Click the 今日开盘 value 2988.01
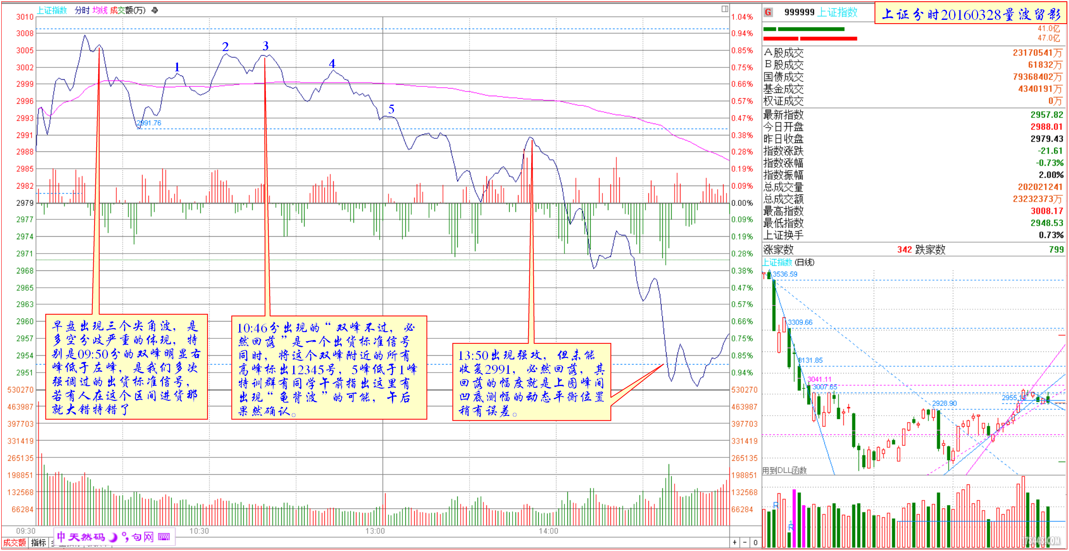1069x551 pixels. 1047,127
